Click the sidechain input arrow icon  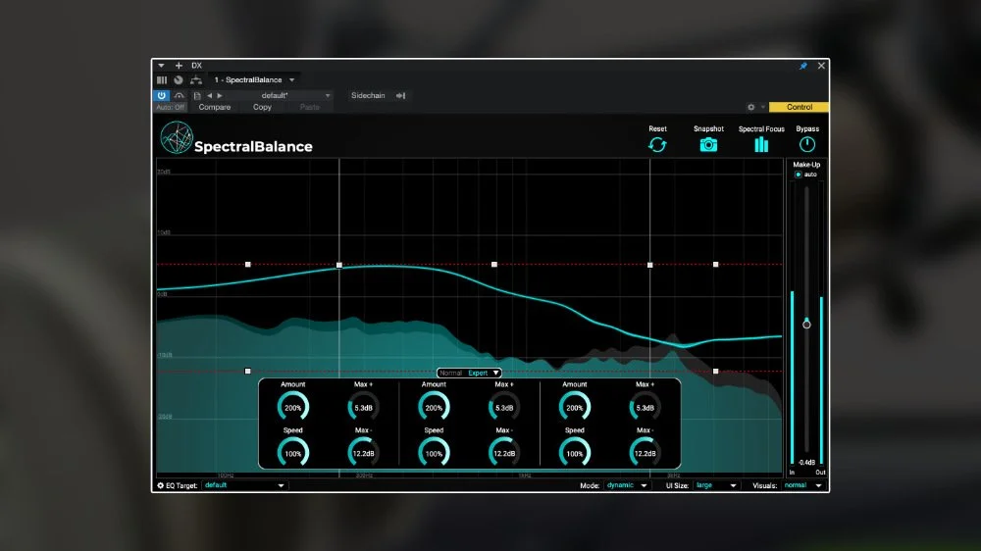pos(401,96)
